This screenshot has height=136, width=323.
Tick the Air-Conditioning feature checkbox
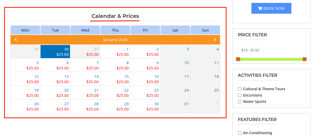(x=240, y=133)
